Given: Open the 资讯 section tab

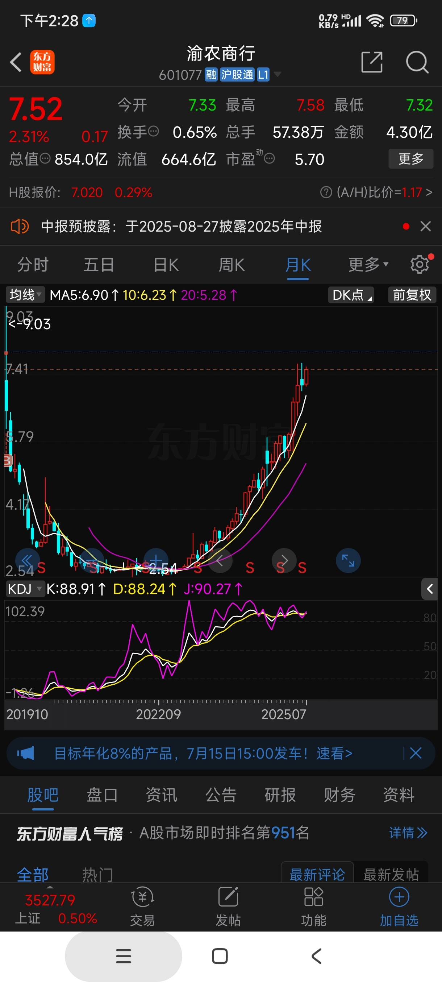Looking at the screenshot, I should point(162,795).
